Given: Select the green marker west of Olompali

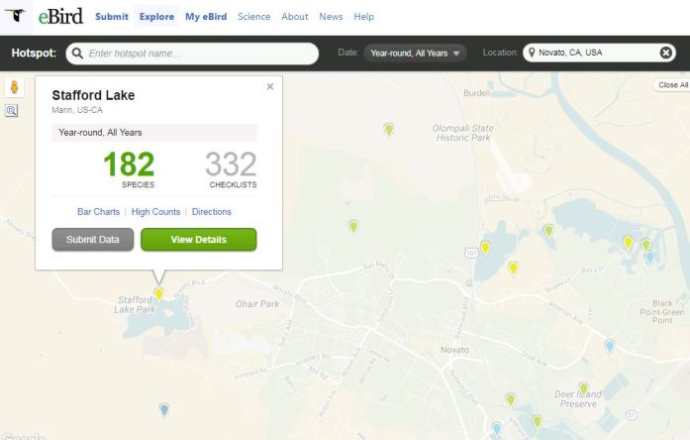Looking at the screenshot, I should [389, 130].
